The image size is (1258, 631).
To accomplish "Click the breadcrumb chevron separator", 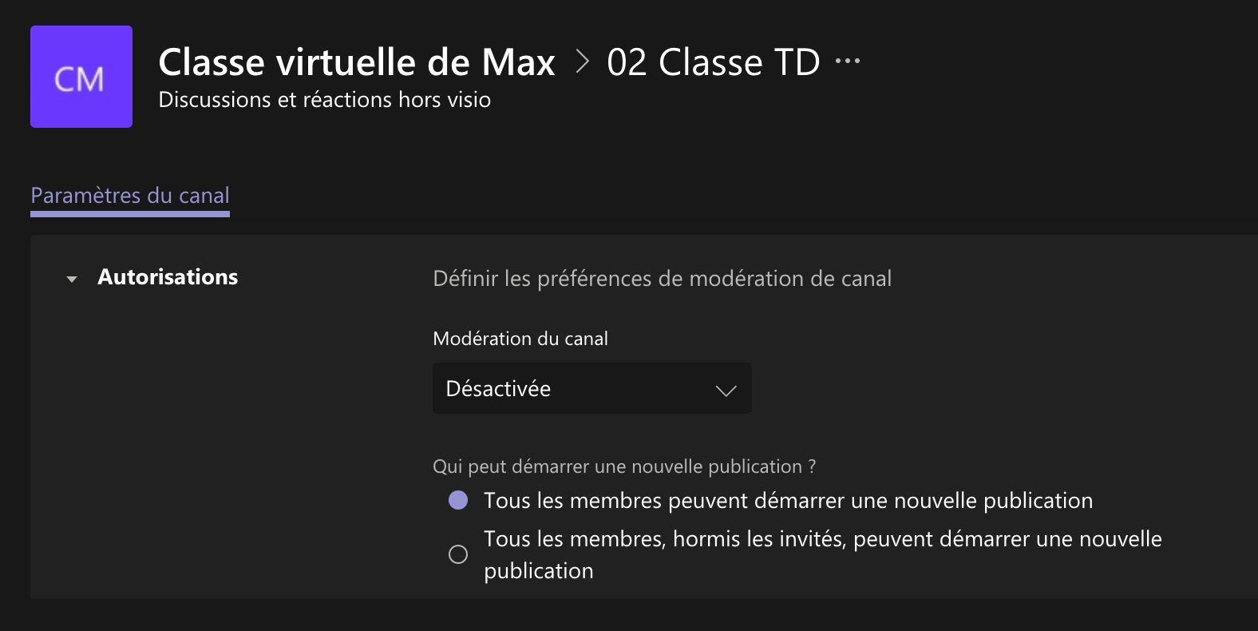I will coord(582,62).
